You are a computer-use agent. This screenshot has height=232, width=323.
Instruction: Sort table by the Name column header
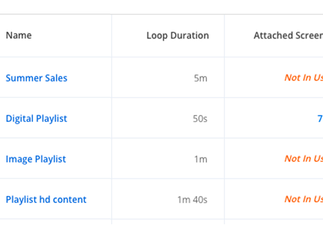[19, 35]
